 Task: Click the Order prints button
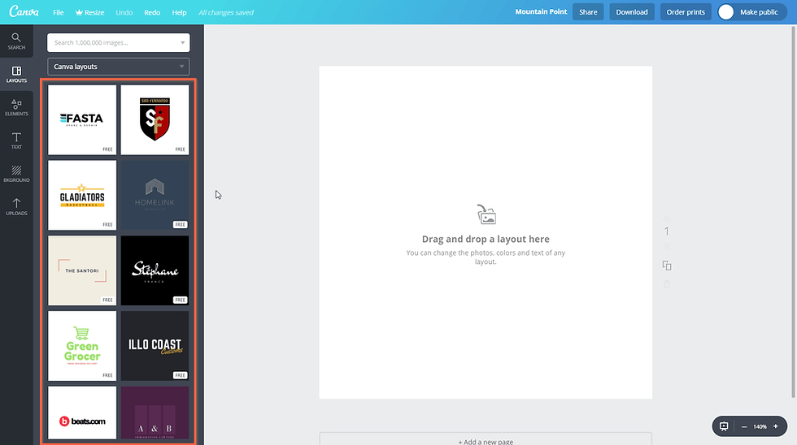686,11
